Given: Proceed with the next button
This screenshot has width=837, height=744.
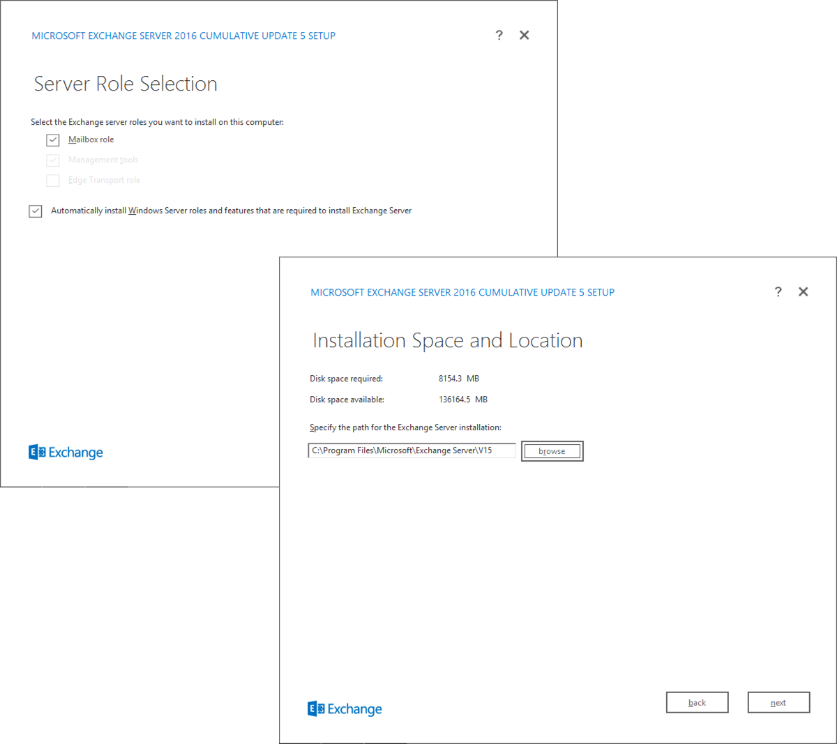Looking at the screenshot, I should (x=778, y=703).
